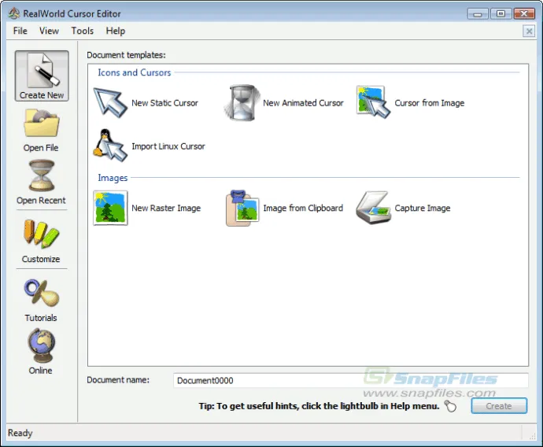This screenshot has height=447, width=543.
Task: Choose the Import Linux Cursor penguin icon
Action: pyautogui.click(x=110, y=146)
